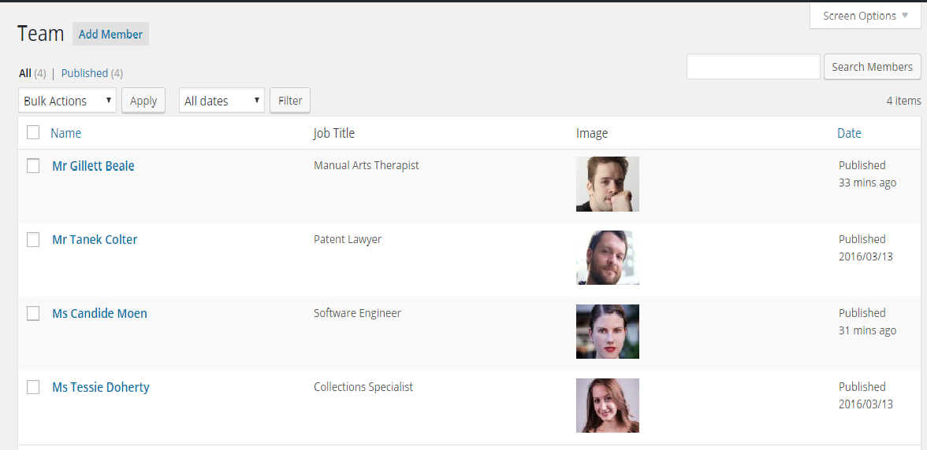The image size is (927, 450).
Task: Focus the member search input field
Action: [x=753, y=67]
